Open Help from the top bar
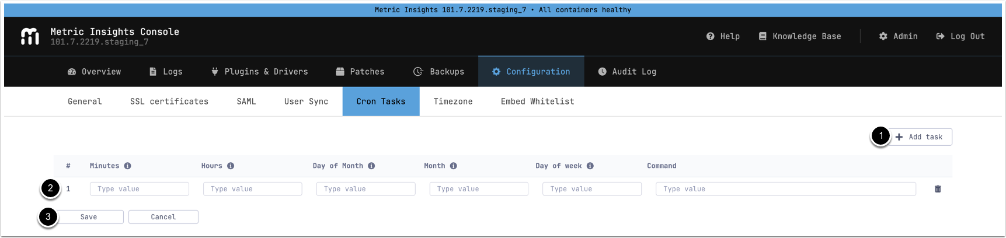Screen dimensions: 1006x238 point(723,36)
